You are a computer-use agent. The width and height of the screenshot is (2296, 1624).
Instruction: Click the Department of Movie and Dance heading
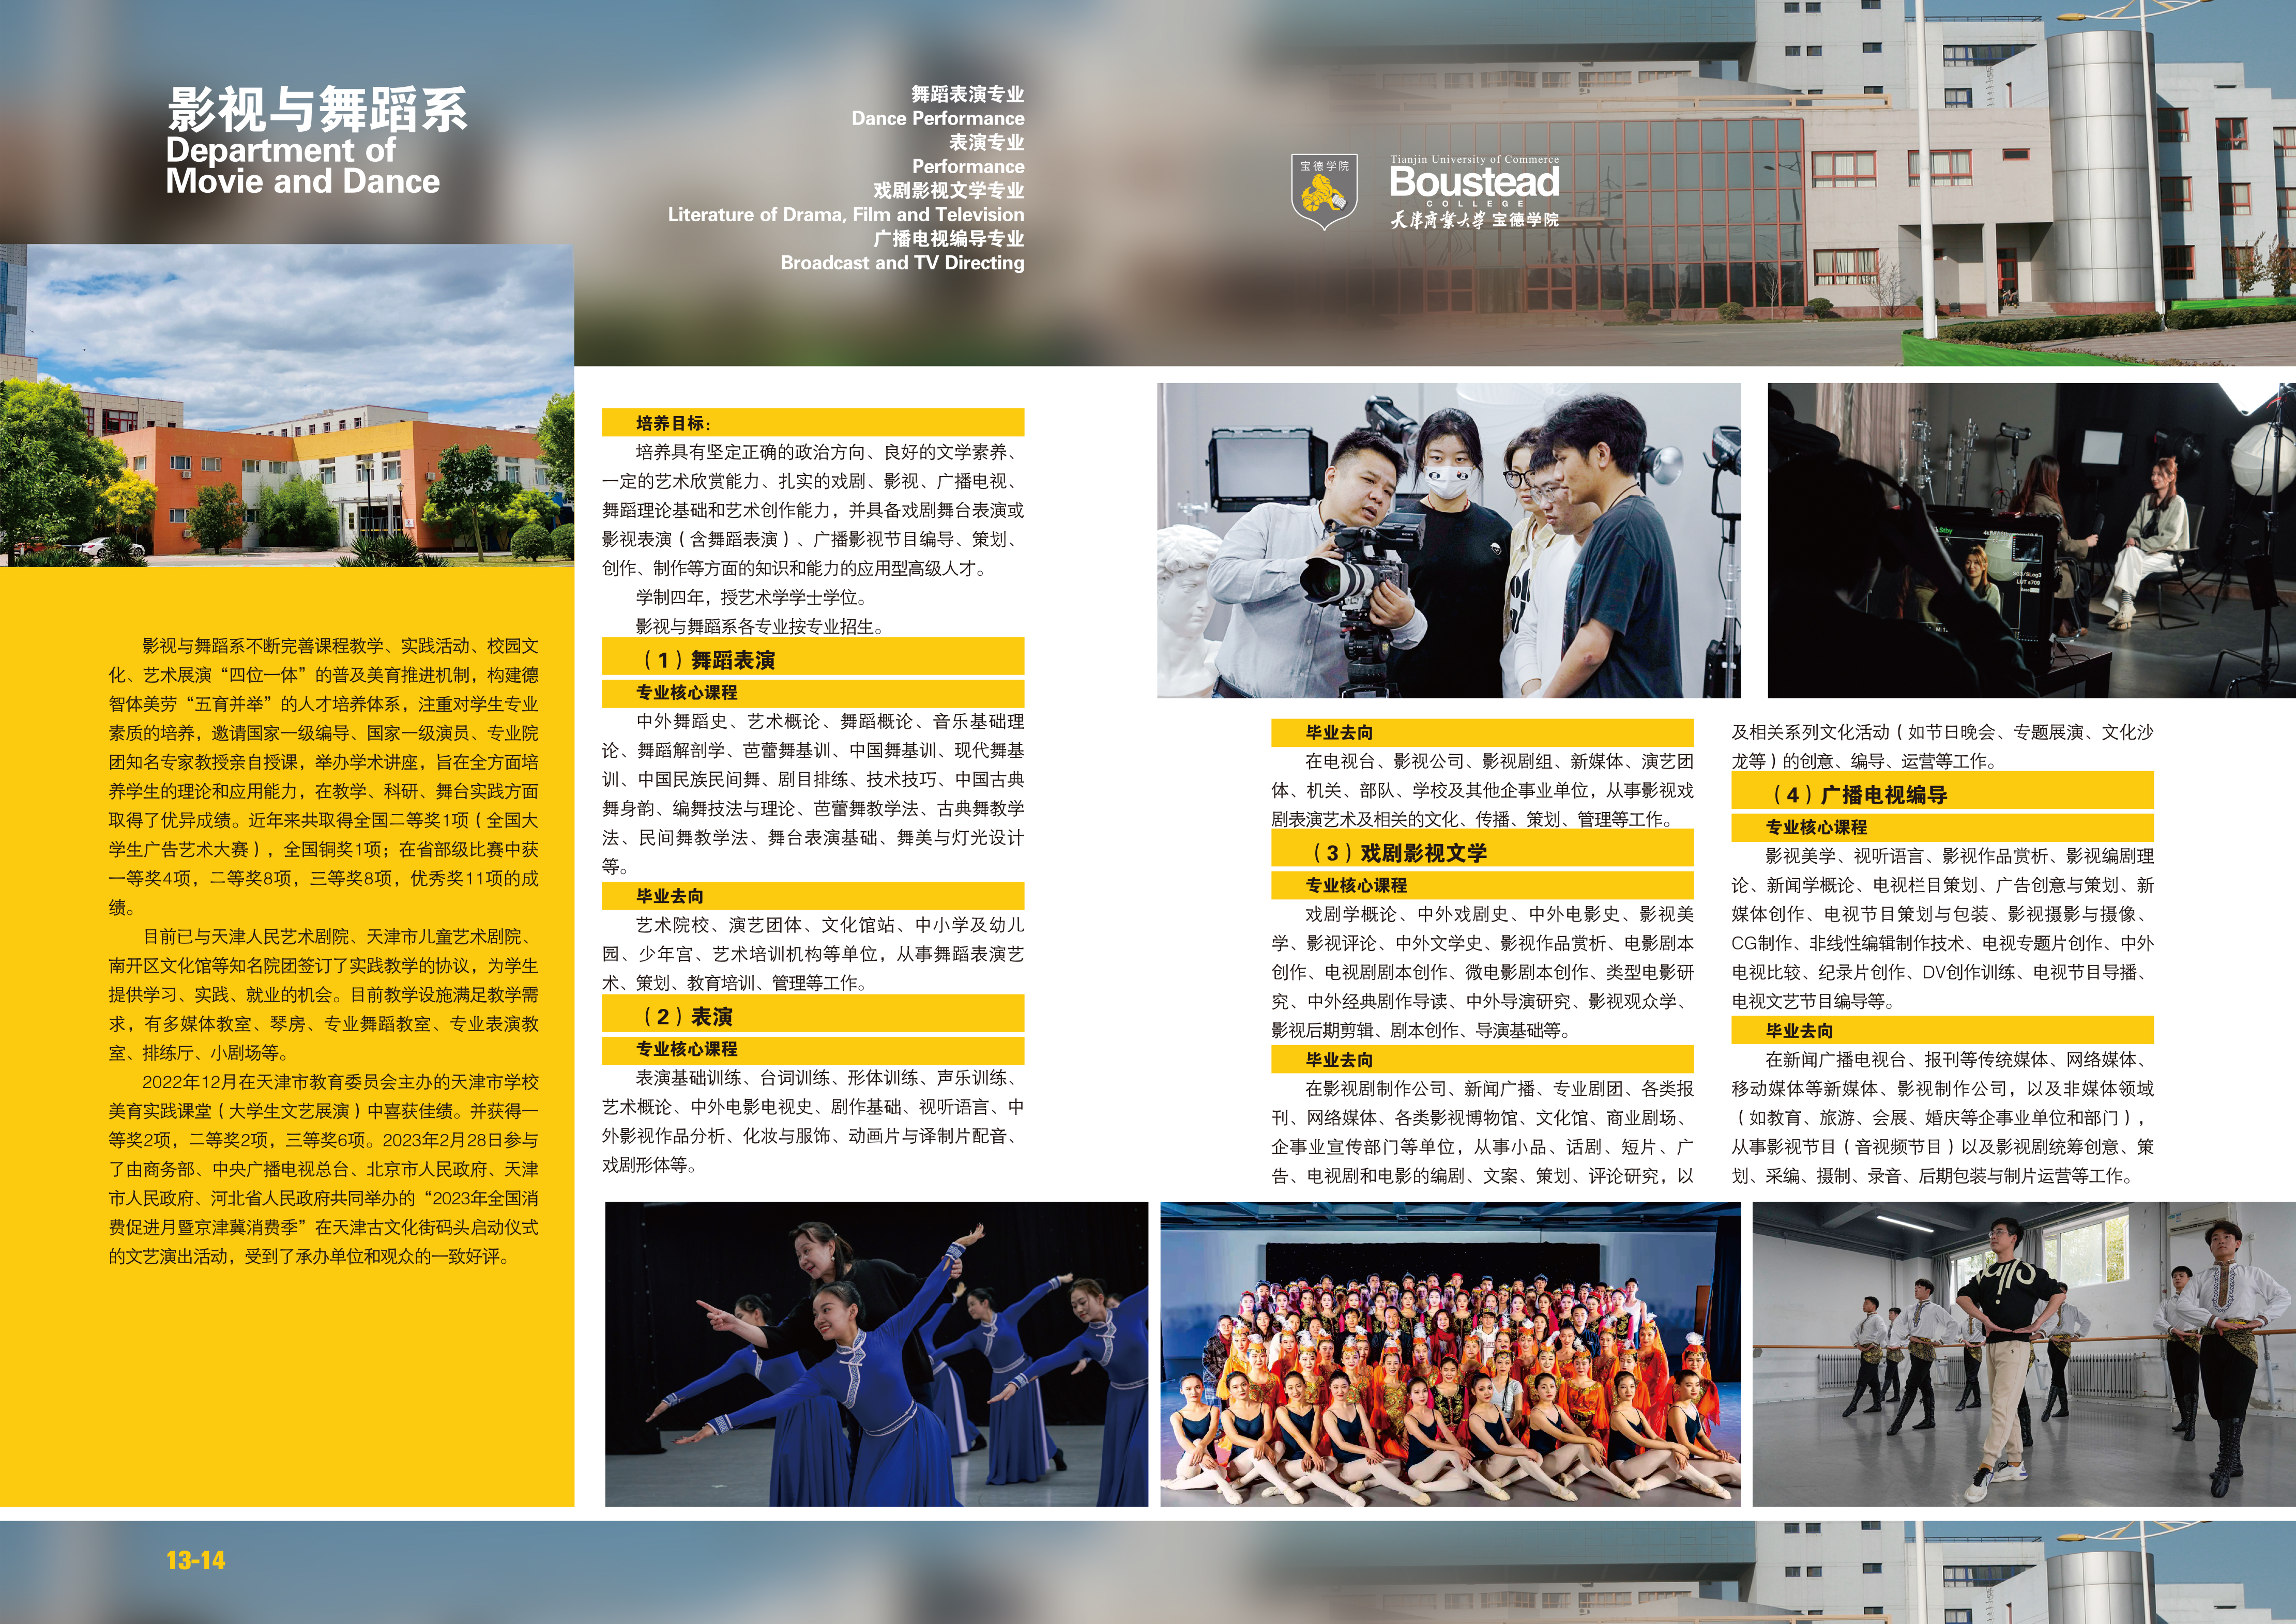[x=303, y=166]
